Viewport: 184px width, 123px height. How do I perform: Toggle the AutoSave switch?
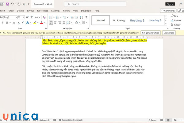[x=2, y=4]
